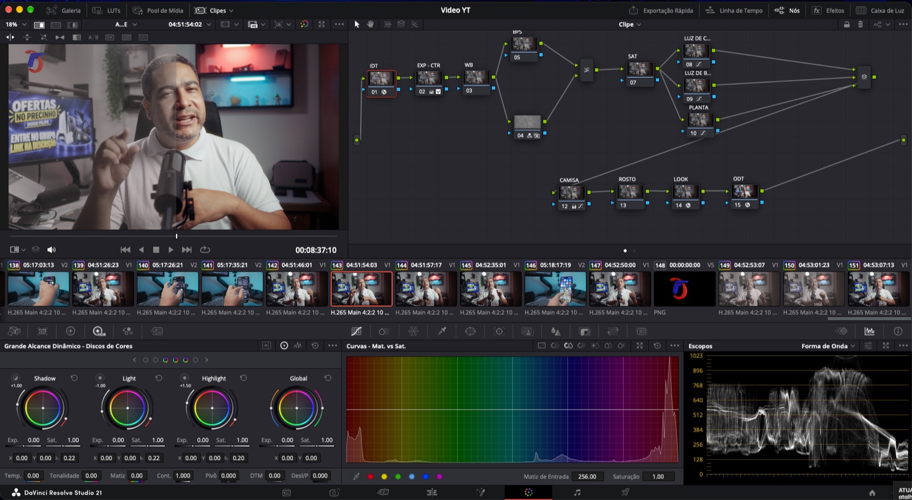Screen dimensions: 912x500
Task: Go to next HDR wheel zone page
Action: click(x=206, y=360)
